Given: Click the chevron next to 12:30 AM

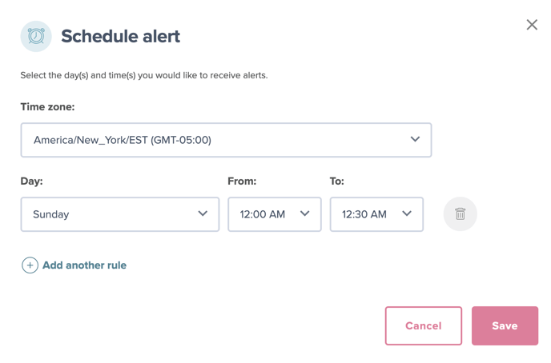Looking at the screenshot, I should (407, 213).
